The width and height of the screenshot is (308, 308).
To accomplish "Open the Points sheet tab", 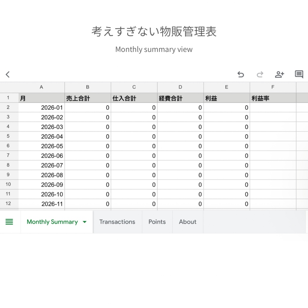I will click(x=157, y=222).
